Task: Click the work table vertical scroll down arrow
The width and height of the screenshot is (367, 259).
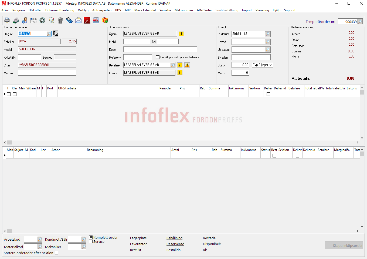Action: click(x=362, y=138)
